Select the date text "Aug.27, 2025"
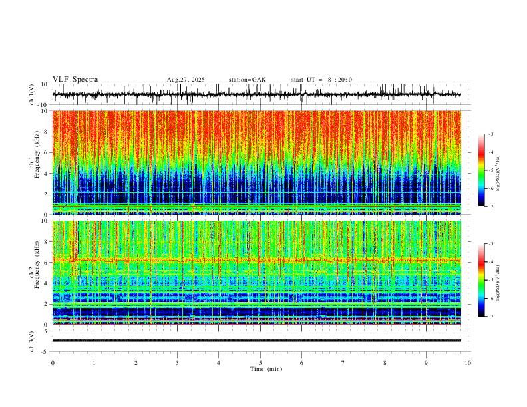The width and height of the screenshot is (527, 407). pyautogui.click(x=186, y=80)
